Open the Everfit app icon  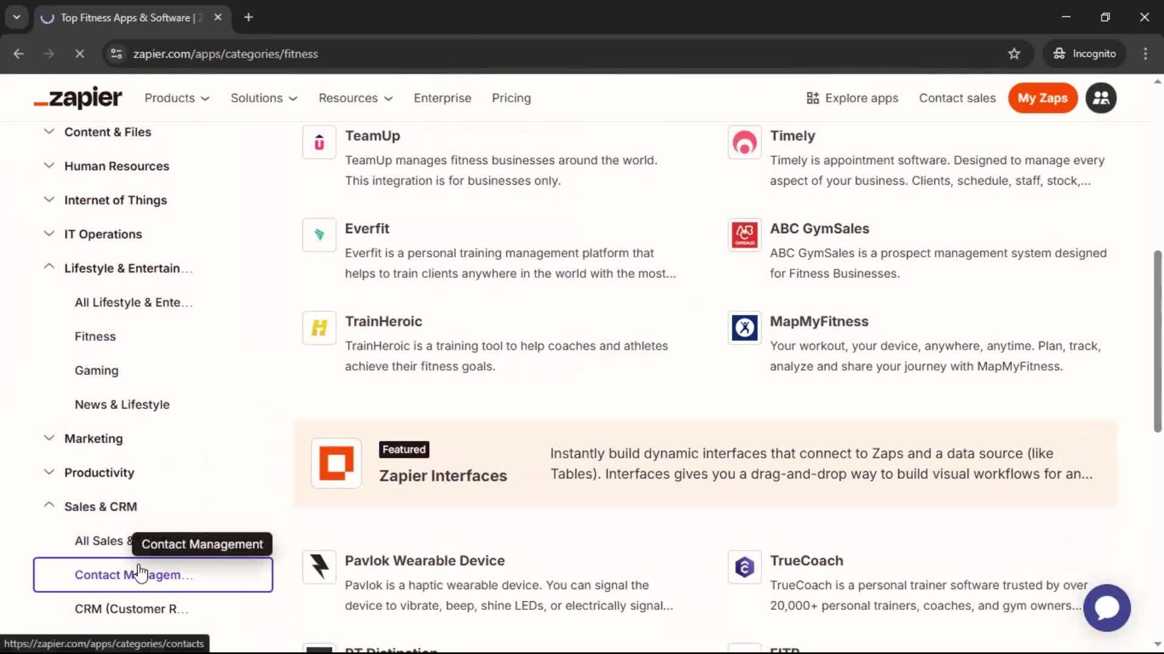click(x=319, y=235)
